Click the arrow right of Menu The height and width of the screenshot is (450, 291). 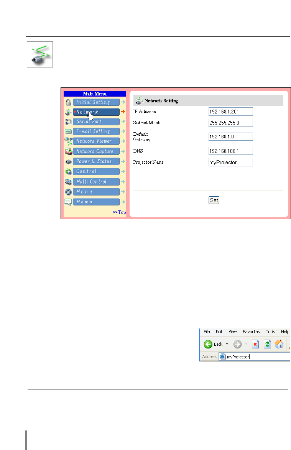point(123,192)
